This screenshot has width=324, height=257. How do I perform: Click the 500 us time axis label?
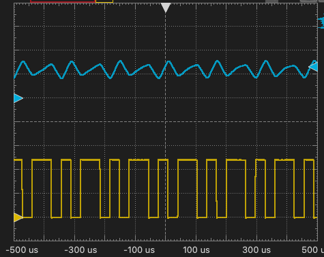[312, 250]
